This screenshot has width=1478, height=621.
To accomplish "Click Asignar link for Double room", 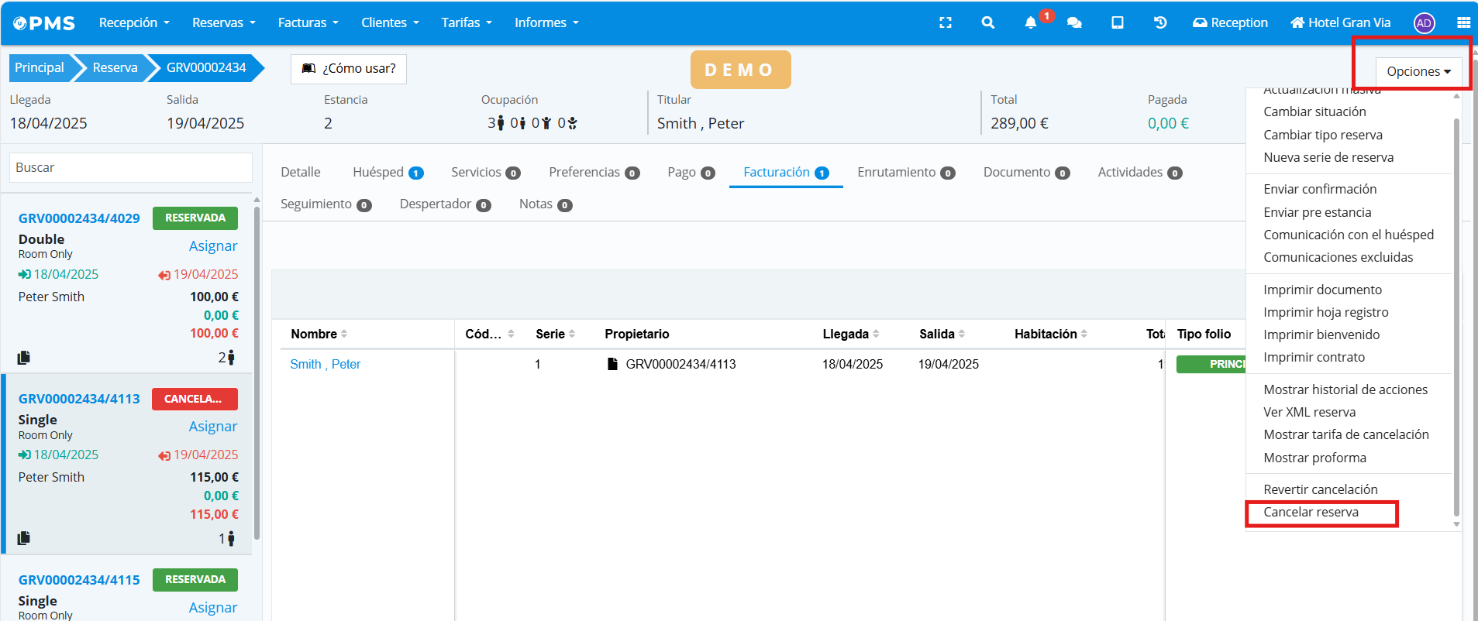I will 213,245.
